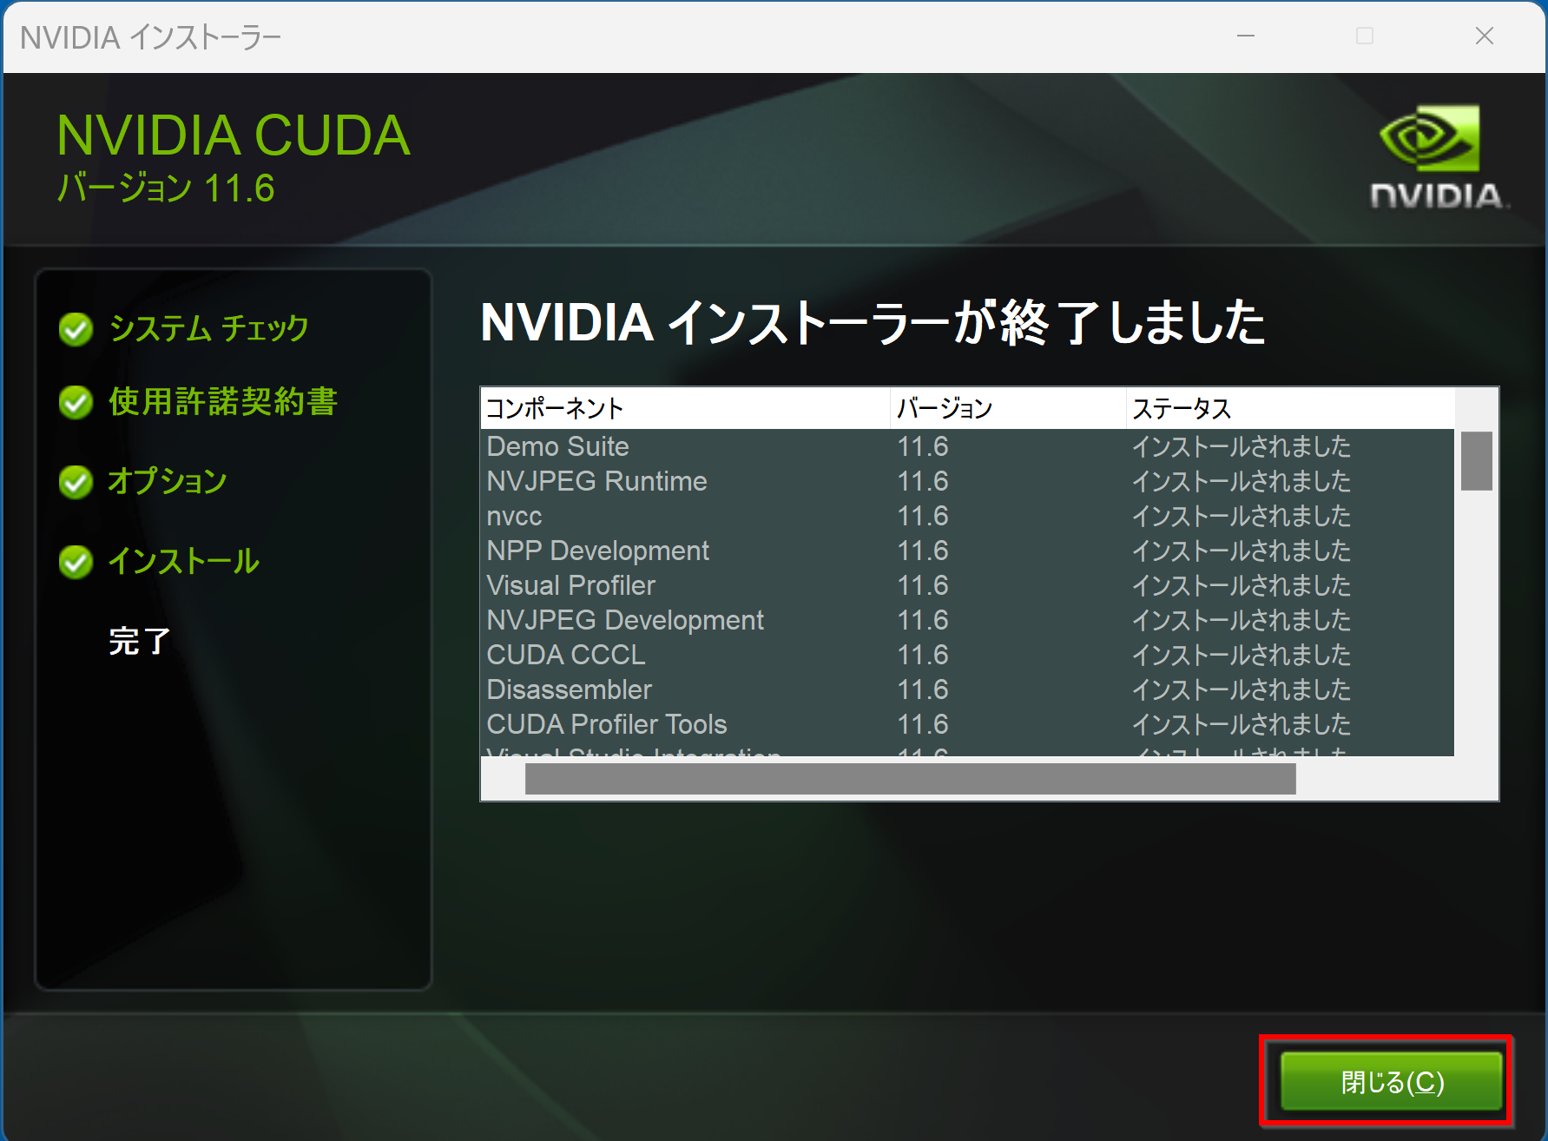Select the CUDA CCCL row

(x=967, y=655)
